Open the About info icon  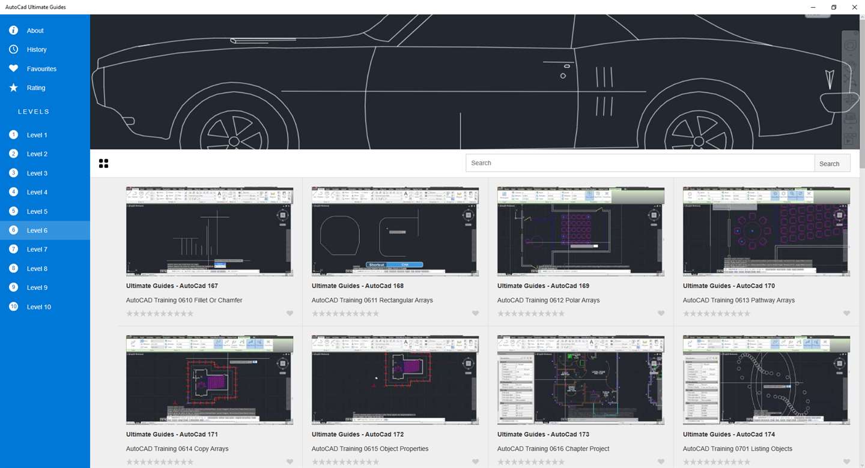coord(14,31)
